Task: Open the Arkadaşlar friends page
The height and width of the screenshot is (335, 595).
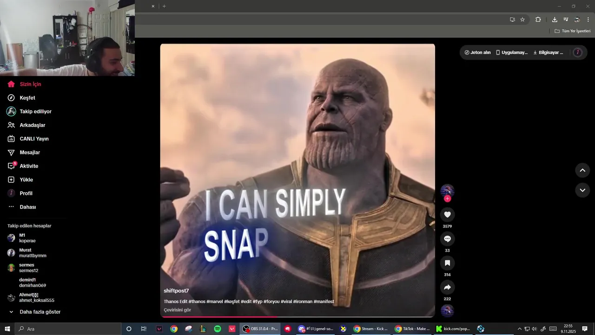Action: click(26, 125)
